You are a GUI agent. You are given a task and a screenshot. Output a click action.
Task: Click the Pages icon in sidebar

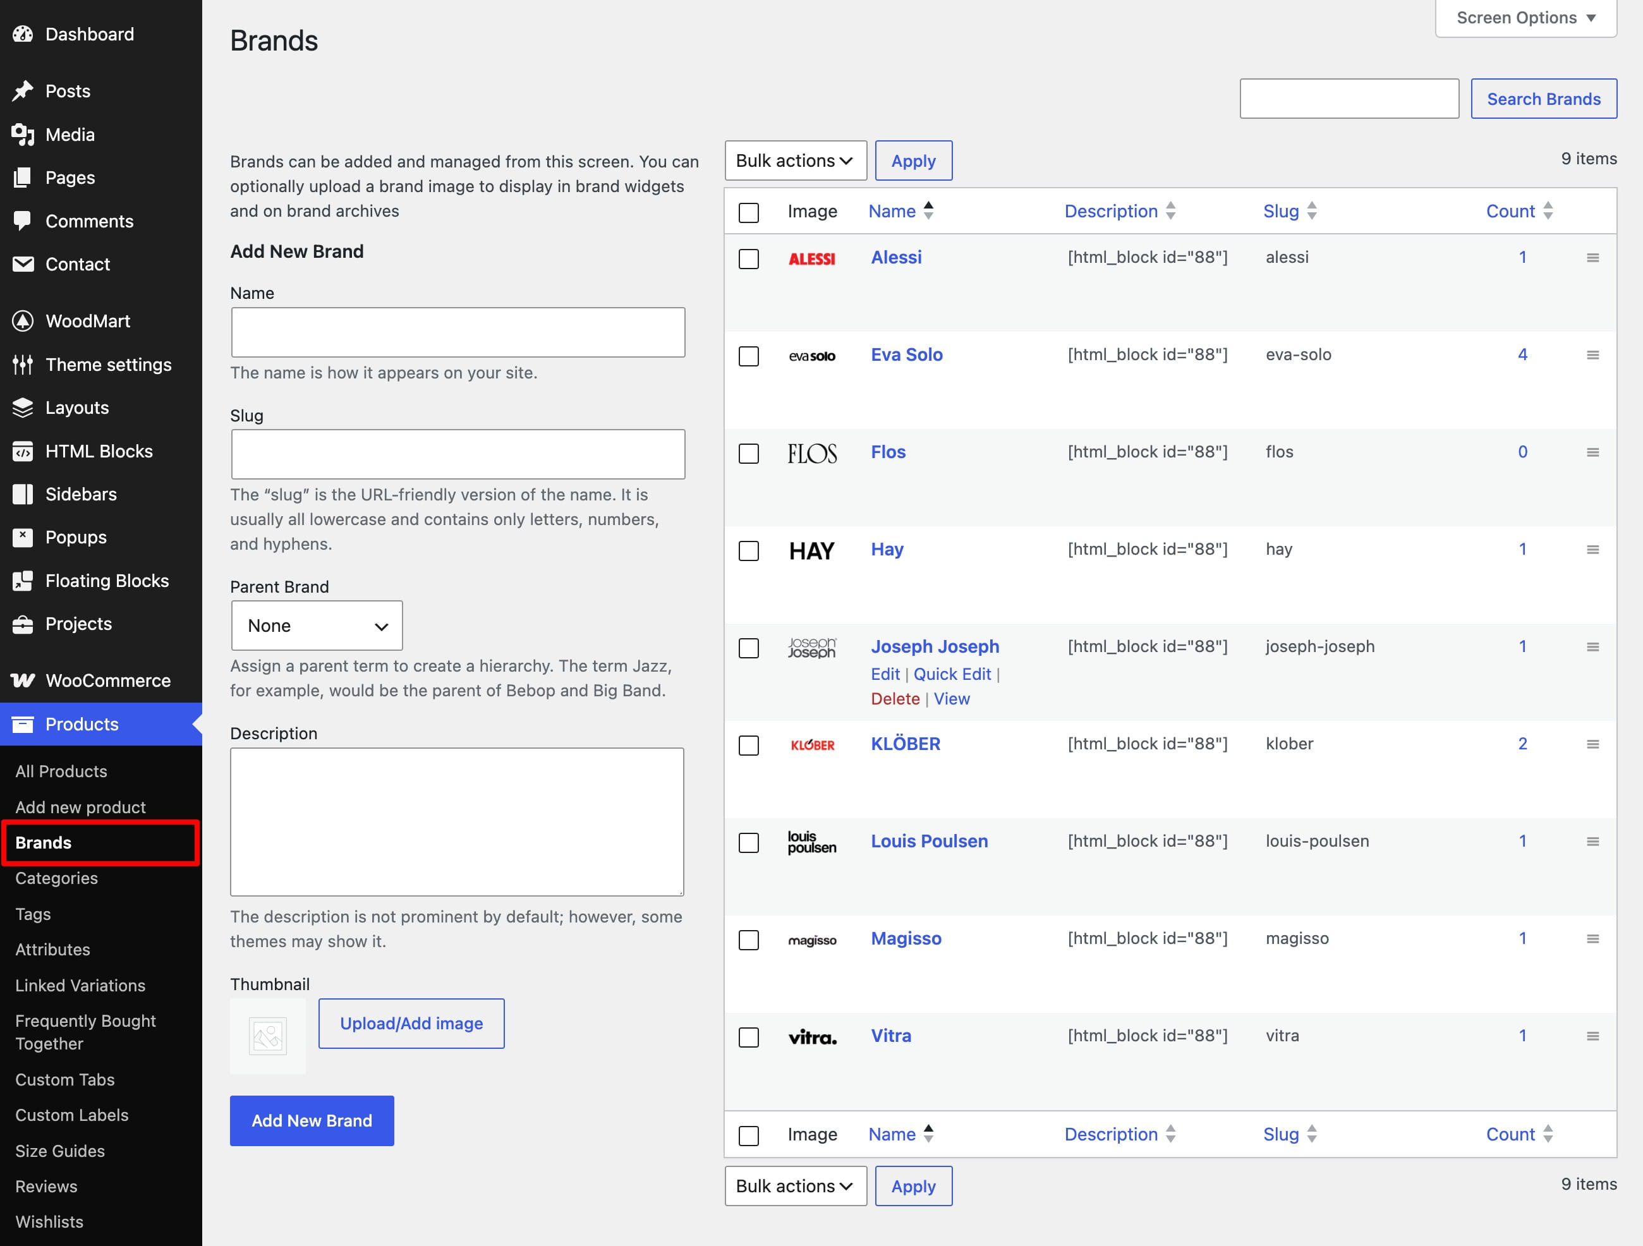(23, 178)
